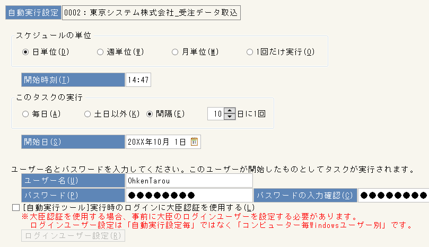Image resolution: width=429 pixels, height=247 pixels.
Task: Choose 月単位(M) schedule unit
Action: pos(175,52)
